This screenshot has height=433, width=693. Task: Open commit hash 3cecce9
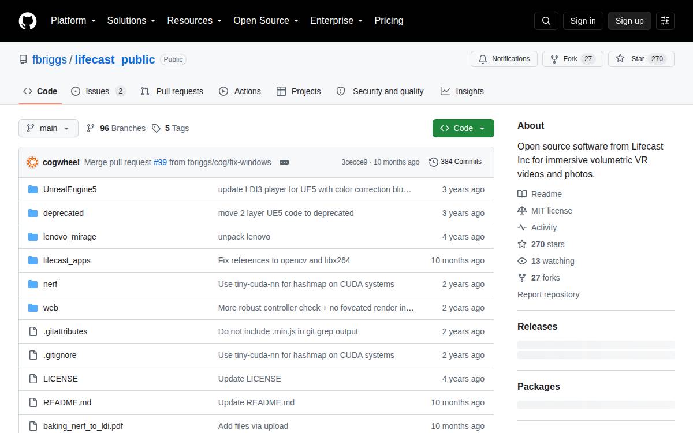click(355, 162)
